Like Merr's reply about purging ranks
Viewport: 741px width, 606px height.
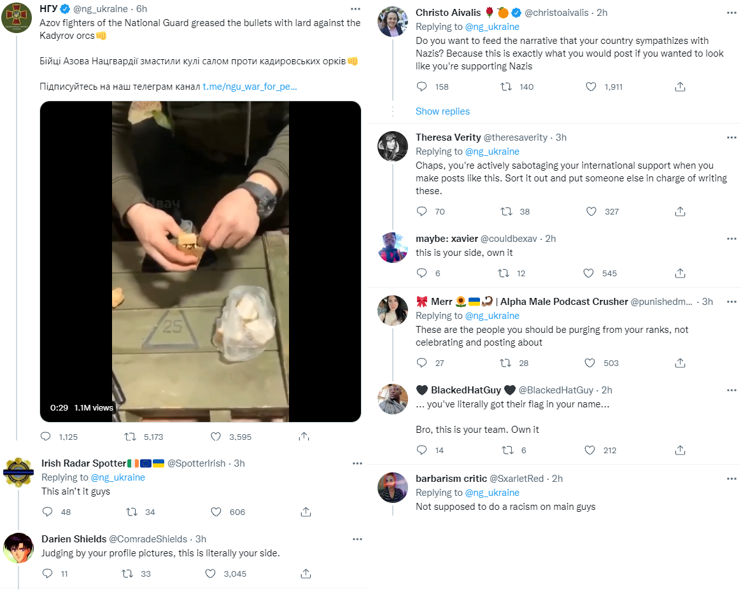589,363
